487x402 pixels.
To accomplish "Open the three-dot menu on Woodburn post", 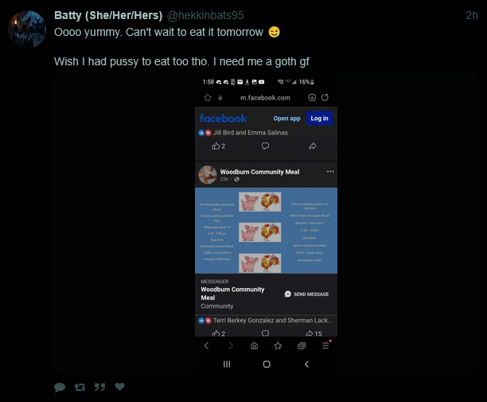I will point(330,171).
